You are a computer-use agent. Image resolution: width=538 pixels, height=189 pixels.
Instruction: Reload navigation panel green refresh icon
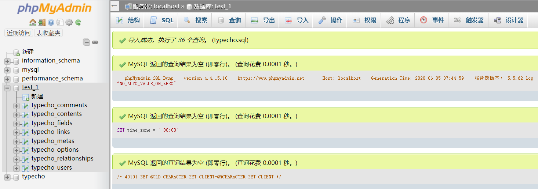pyautogui.click(x=78, y=22)
